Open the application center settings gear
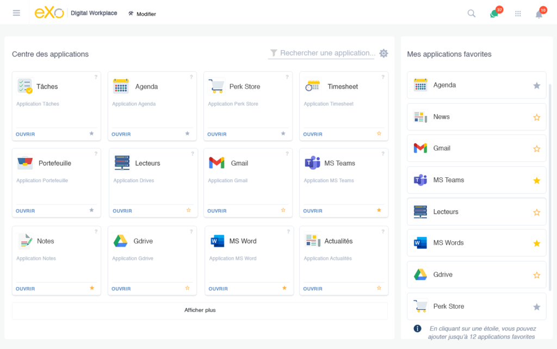Image resolution: width=557 pixels, height=349 pixels. point(383,53)
